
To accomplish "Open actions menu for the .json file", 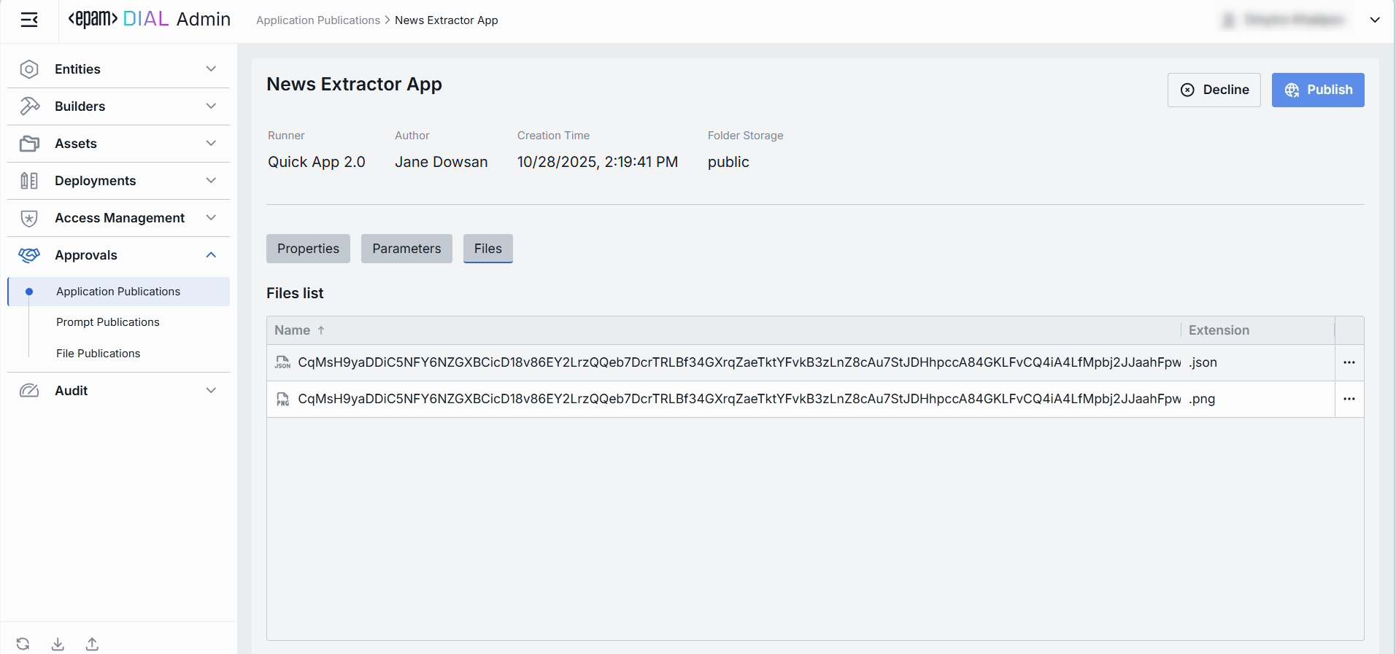I will (x=1349, y=362).
